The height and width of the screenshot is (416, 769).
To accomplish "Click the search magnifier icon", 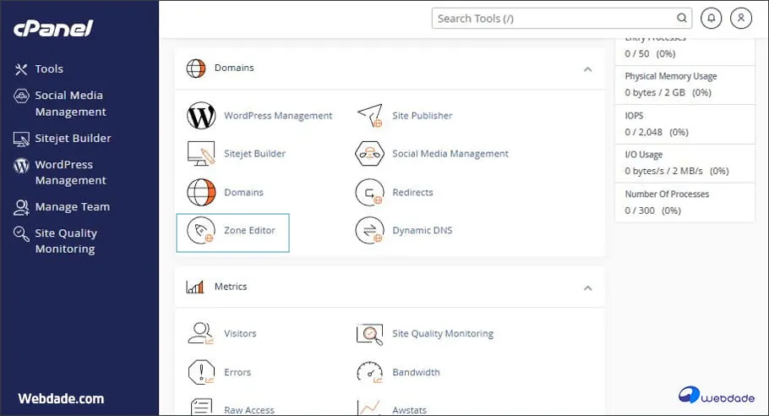I will point(682,18).
